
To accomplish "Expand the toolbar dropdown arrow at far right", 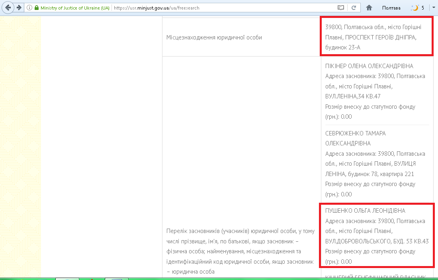I will point(434,8).
